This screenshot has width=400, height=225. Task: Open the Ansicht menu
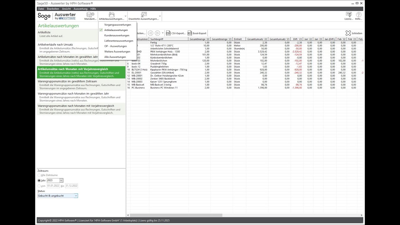(66, 9)
